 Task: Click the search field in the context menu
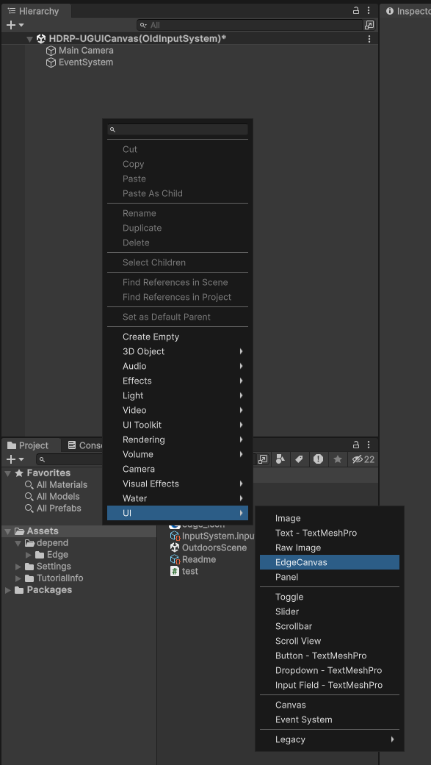177,130
